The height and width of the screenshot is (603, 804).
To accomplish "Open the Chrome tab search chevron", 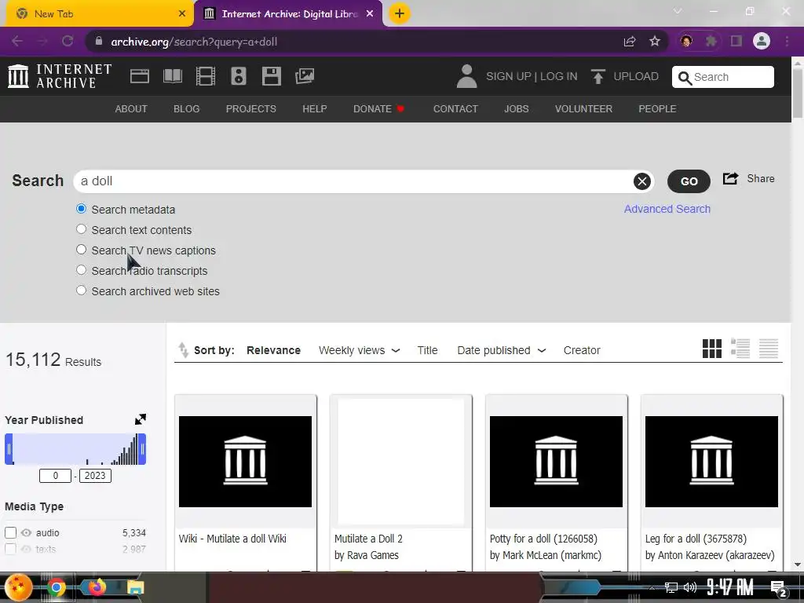I will [678, 11].
